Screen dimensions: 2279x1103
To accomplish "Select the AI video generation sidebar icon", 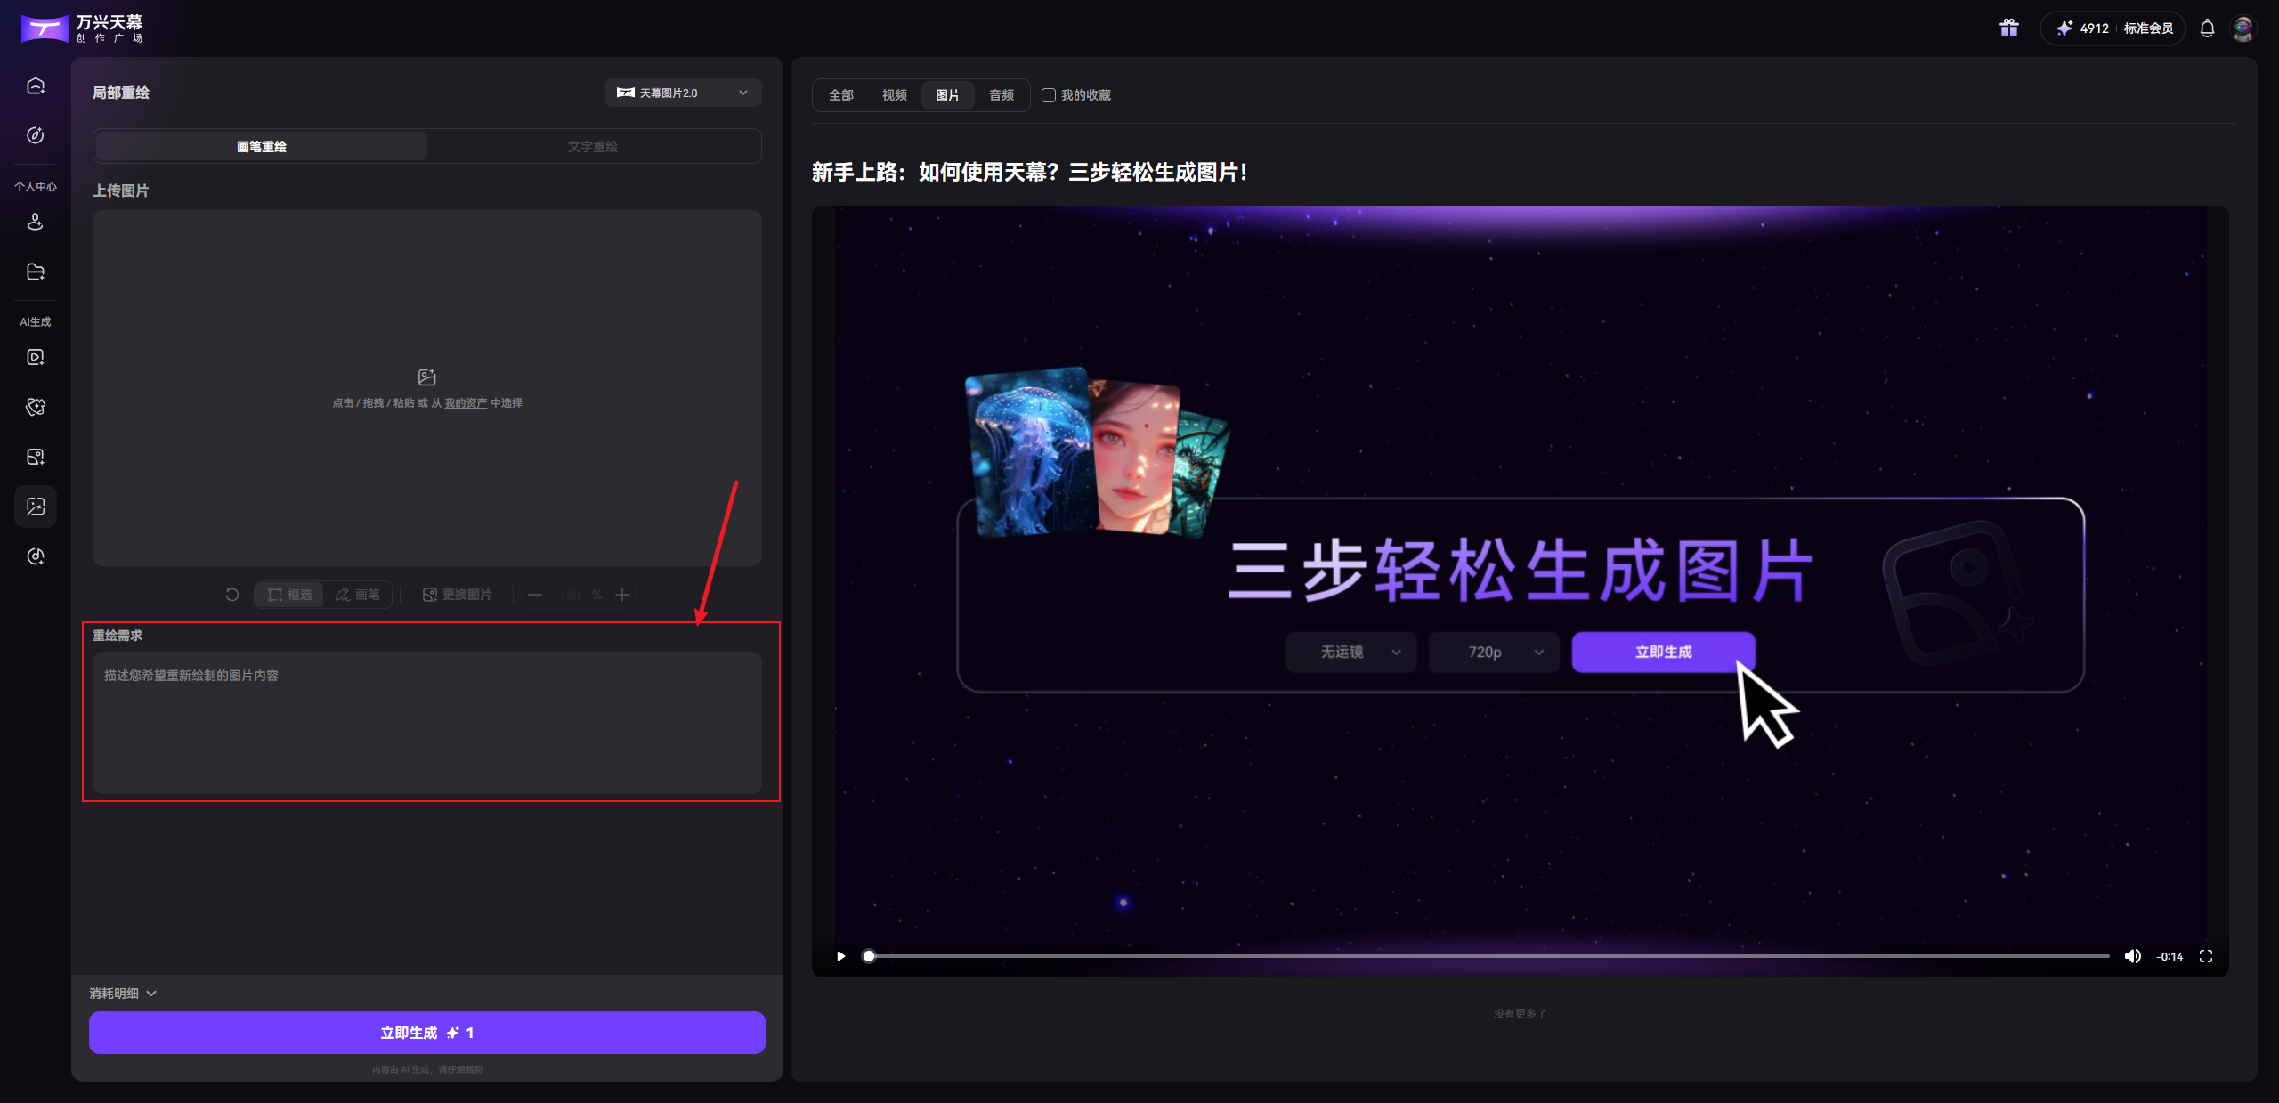I will (x=35, y=357).
